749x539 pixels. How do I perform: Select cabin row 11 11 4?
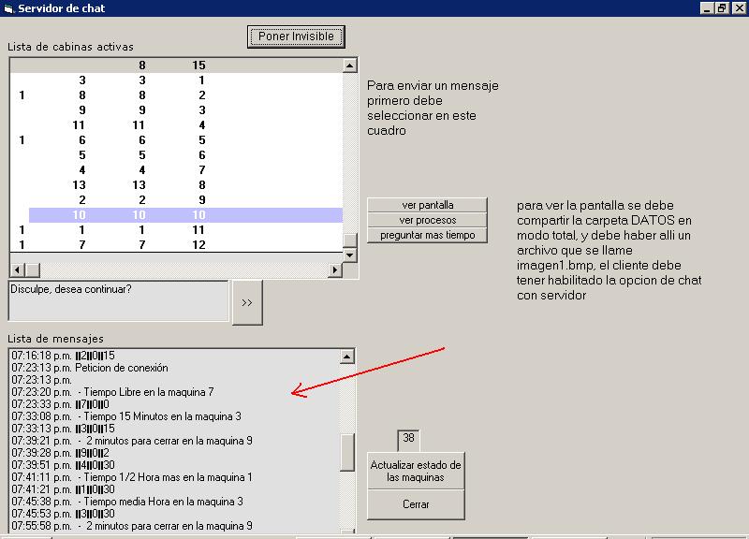pyautogui.click(x=176, y=125)
